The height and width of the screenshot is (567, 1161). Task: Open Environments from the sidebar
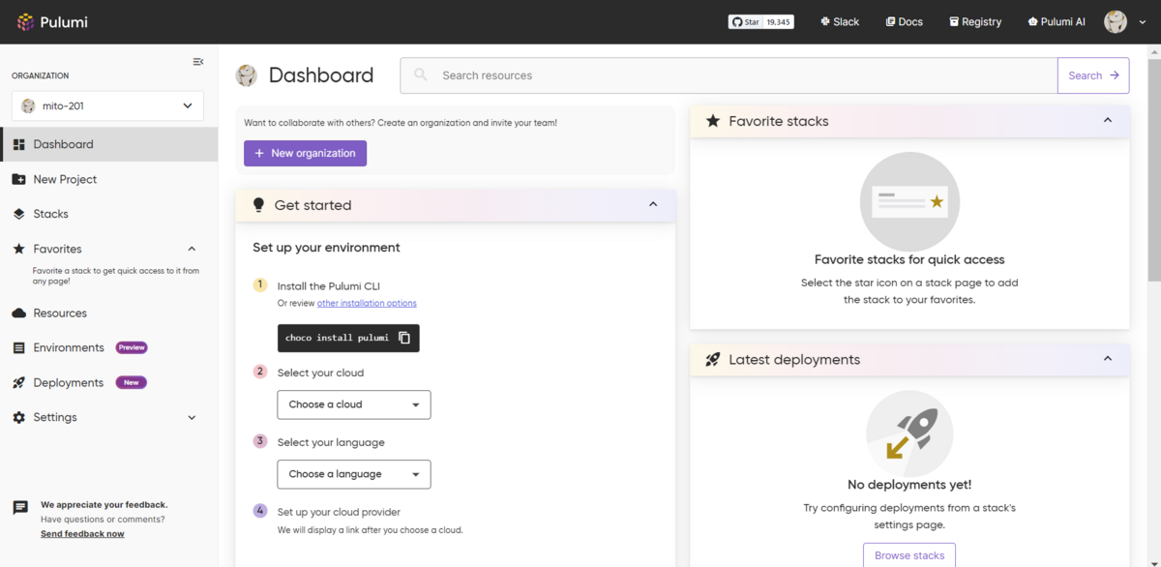(x=108, y=347)
